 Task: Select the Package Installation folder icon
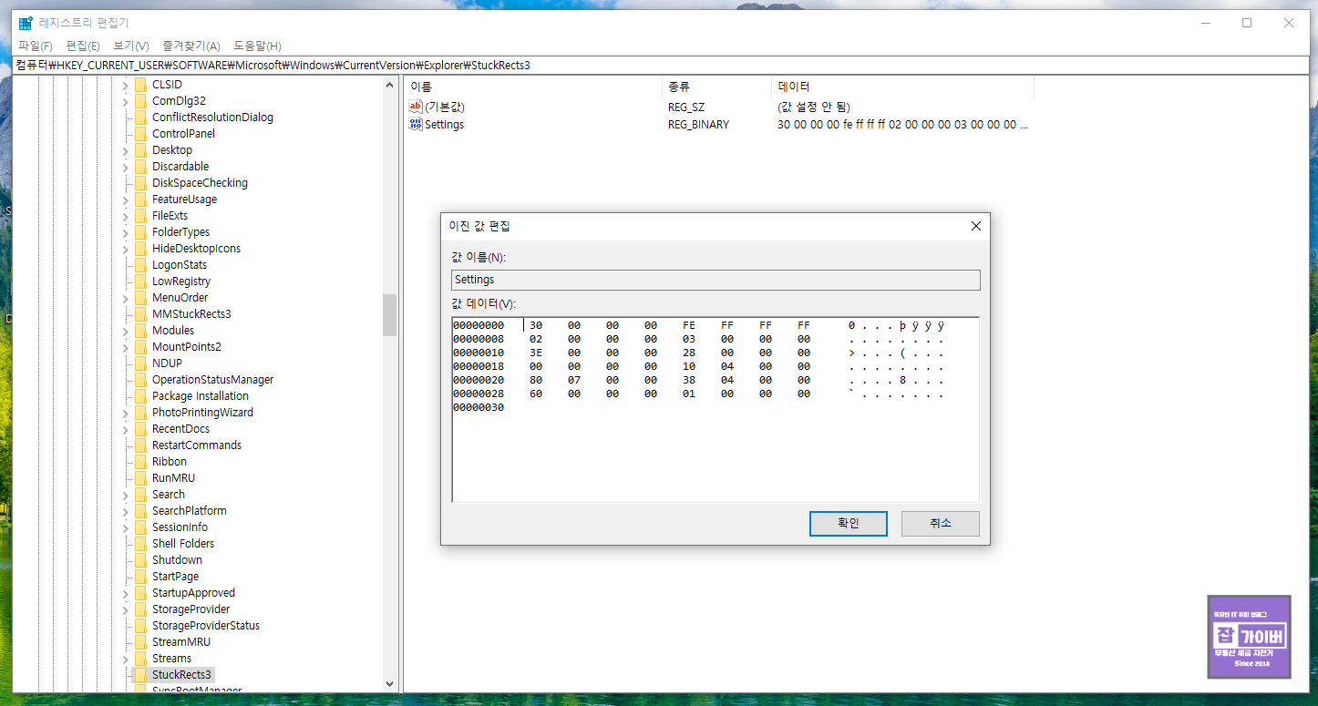pyautogui.click(x=140, y=396)
